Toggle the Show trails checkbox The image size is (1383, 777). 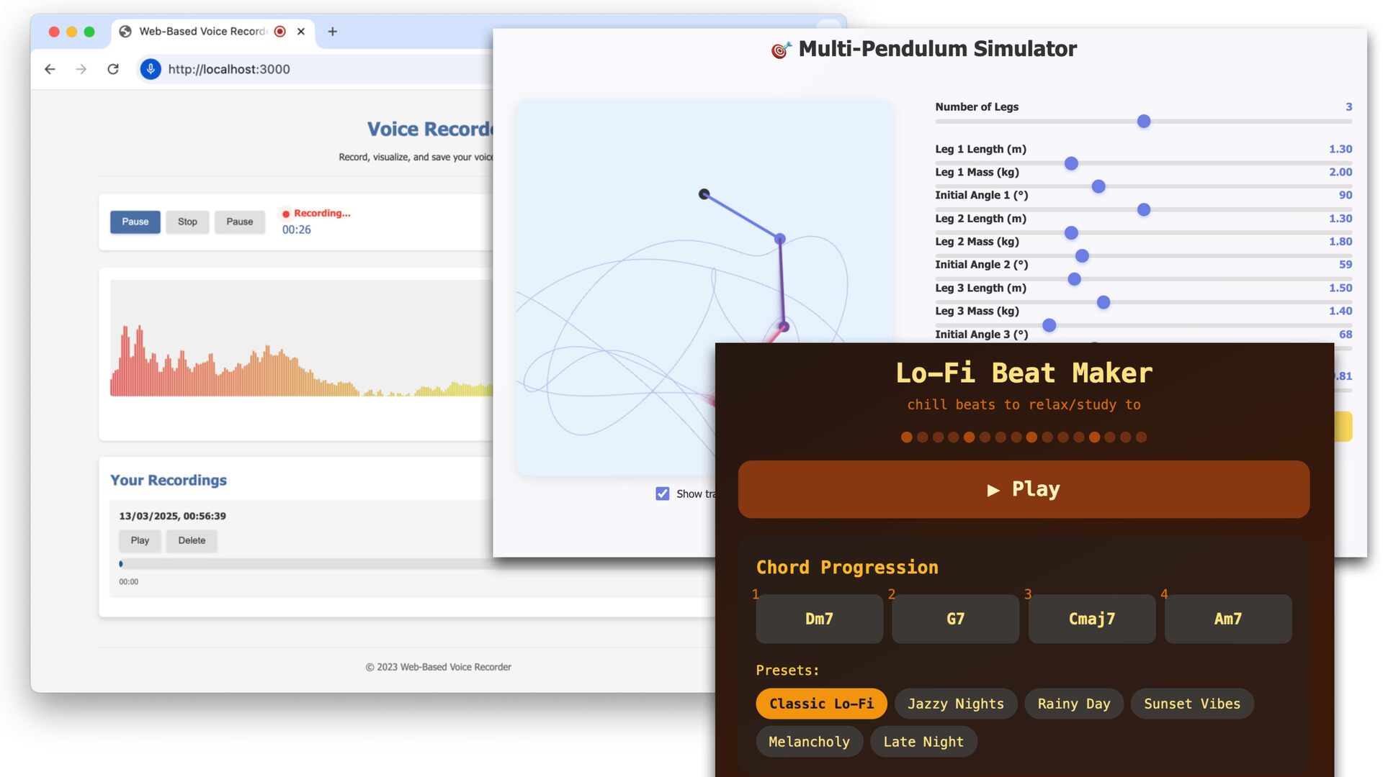663,494
